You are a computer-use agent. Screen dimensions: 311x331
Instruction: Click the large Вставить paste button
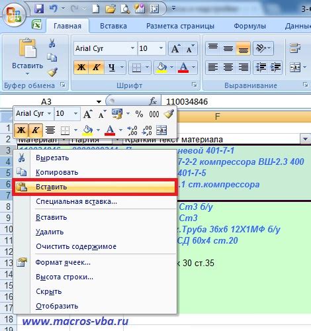[x=27, y=56]
